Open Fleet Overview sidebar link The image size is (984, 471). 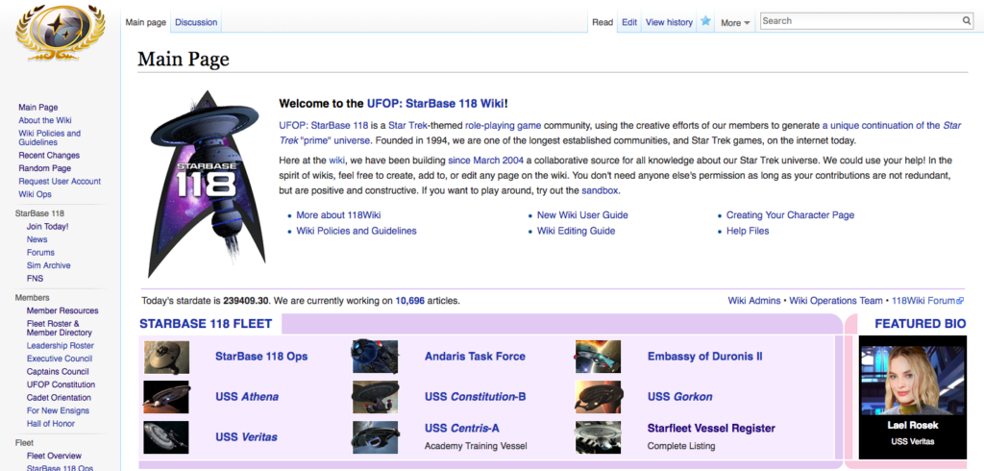[54, 456]
